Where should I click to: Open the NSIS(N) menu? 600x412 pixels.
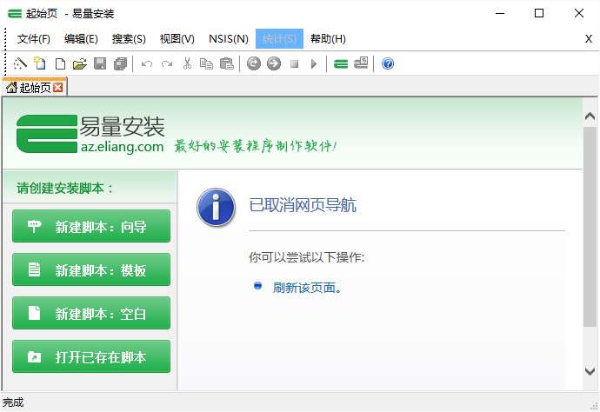[229, 38]
